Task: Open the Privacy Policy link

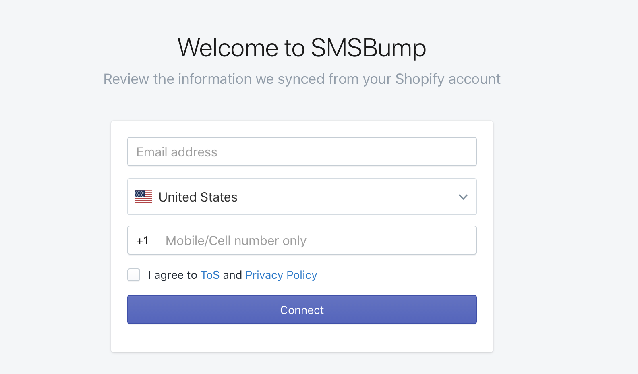Action: (281, 275)
